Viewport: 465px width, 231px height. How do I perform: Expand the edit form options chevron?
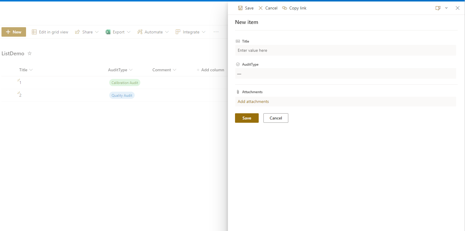446,8
